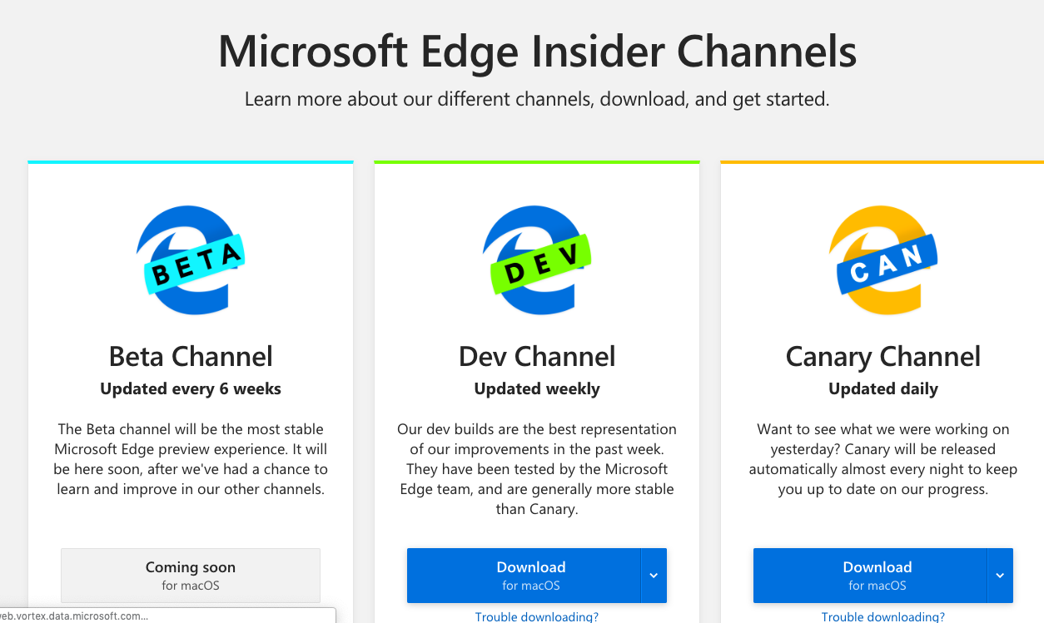Click the Beta Channel title

tap(191, 357)
